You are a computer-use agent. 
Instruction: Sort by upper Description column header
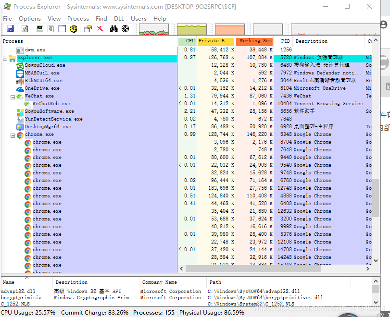coord(328,41)
